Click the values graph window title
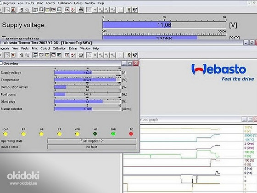Viewport: 257px width, 193px height. [x=149, y=119]
